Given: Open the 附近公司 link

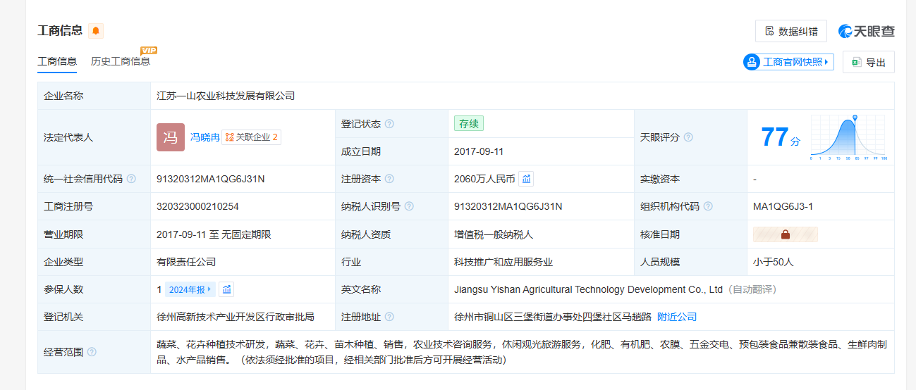Looking at the screenshot, I should tap(677, 317).
